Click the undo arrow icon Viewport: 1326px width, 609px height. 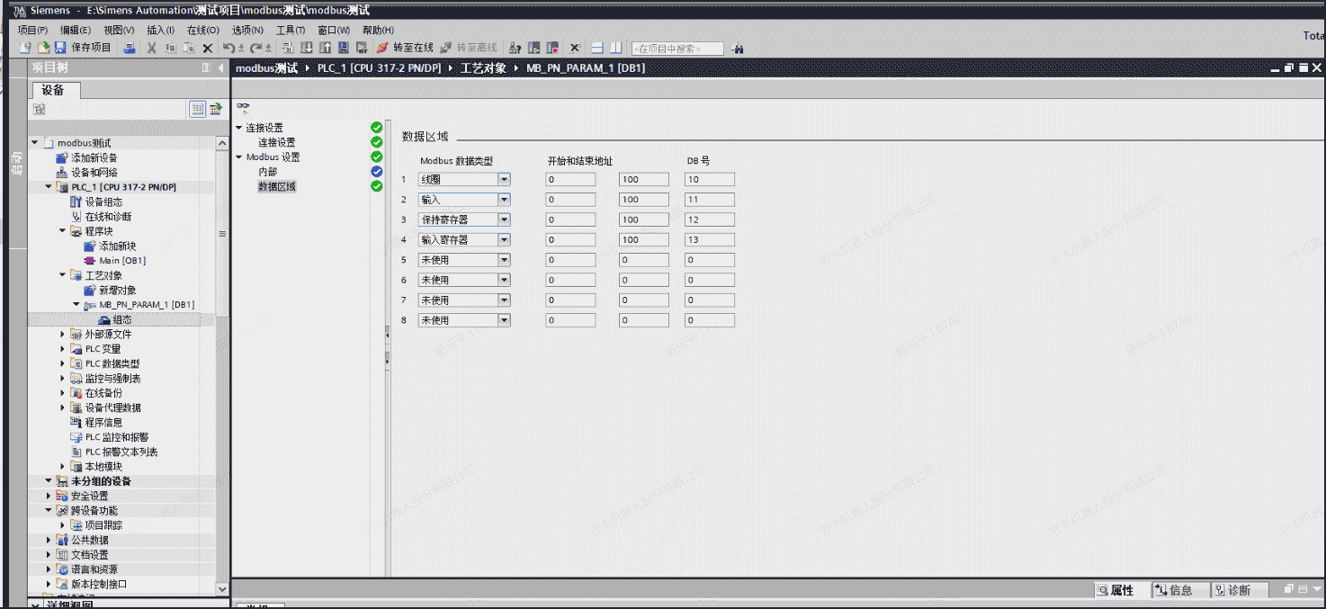(x=229, y=48)
